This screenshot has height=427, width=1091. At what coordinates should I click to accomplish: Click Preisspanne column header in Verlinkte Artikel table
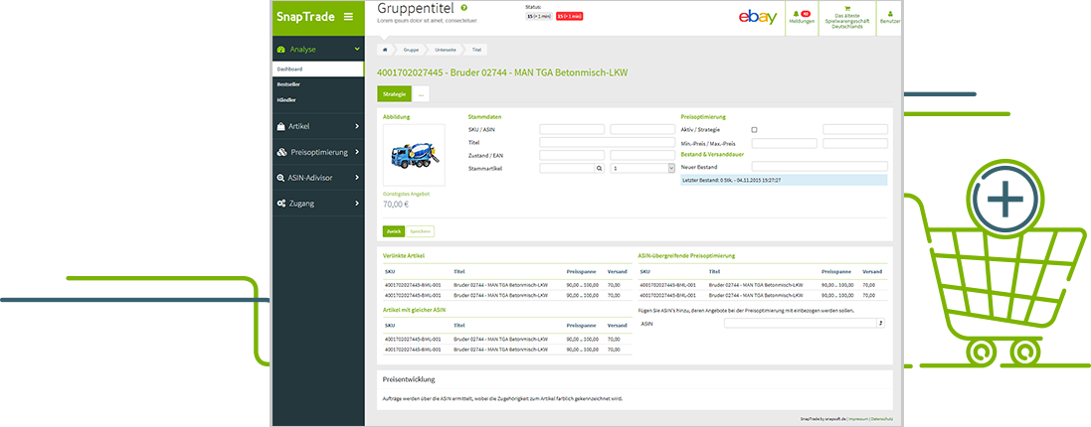pyautogui.click(x=580, y=273)
